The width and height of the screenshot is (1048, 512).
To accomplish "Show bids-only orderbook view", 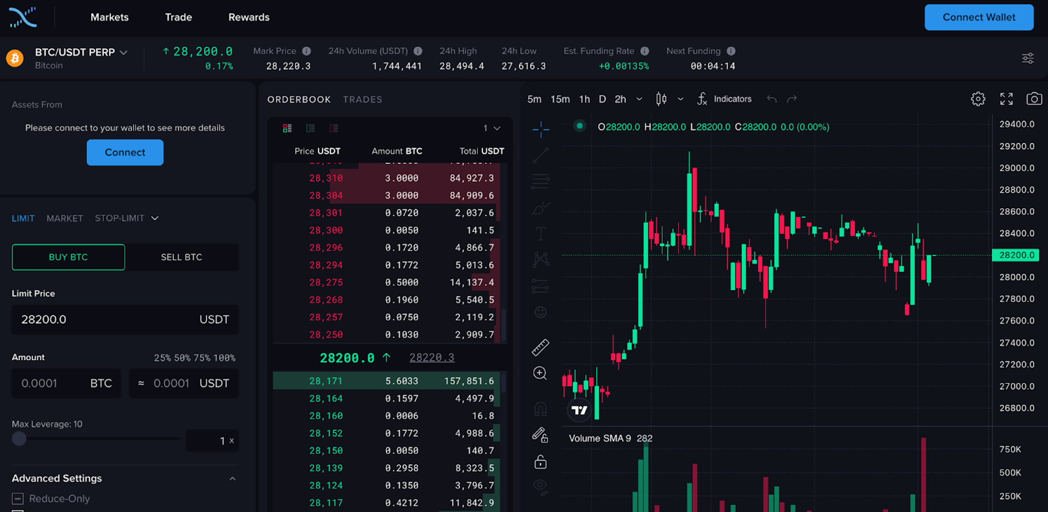I will [310, 128].
